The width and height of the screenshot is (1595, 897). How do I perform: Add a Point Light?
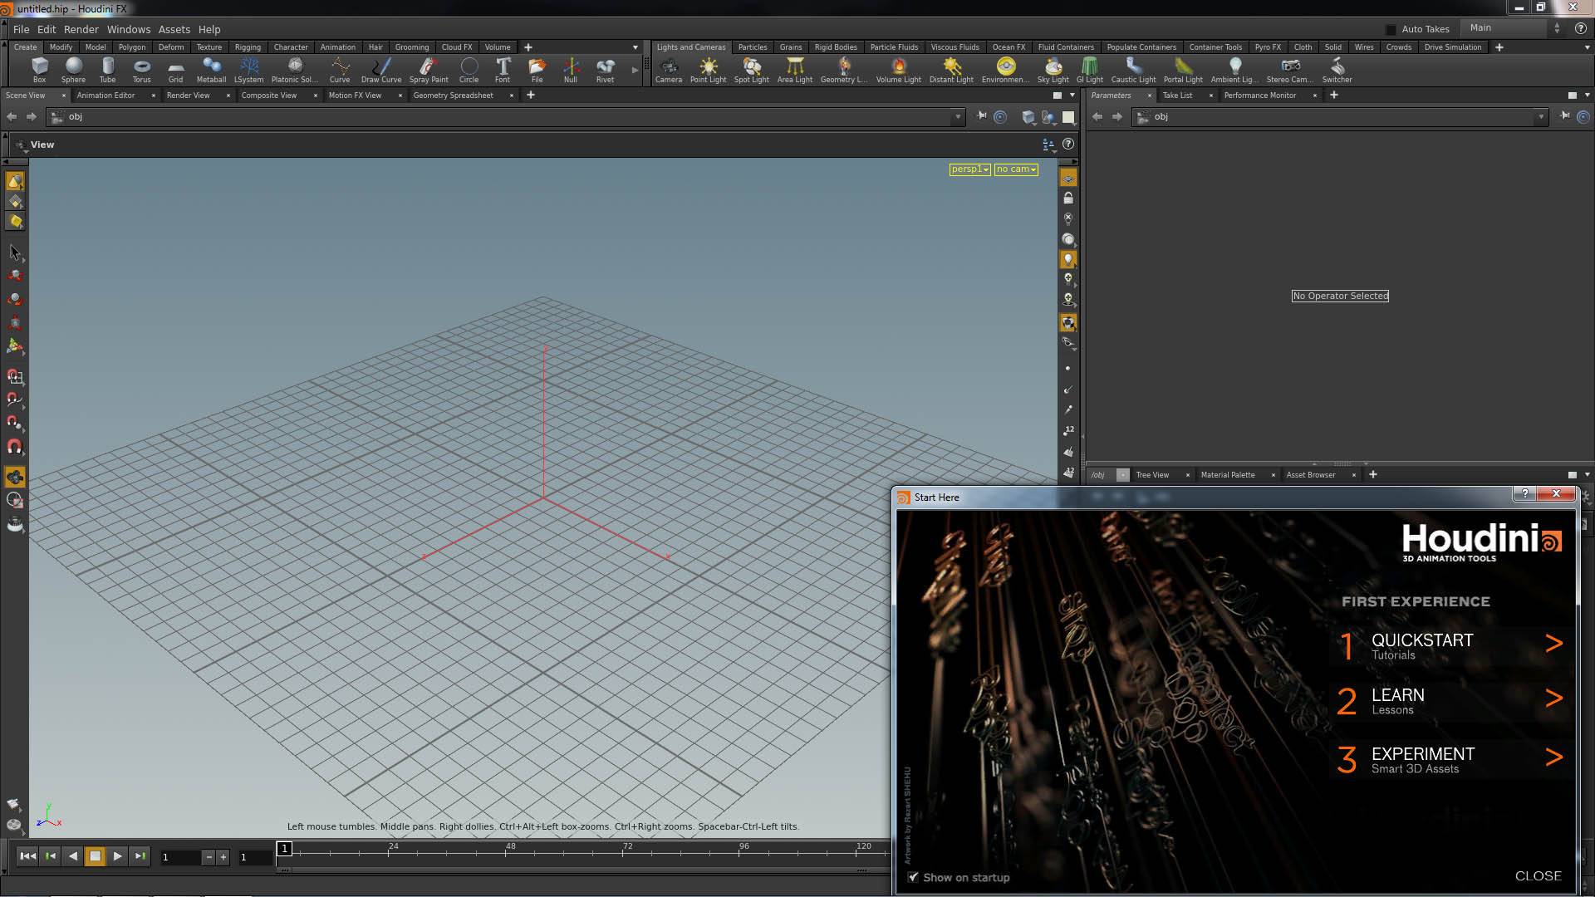point(708,70)
